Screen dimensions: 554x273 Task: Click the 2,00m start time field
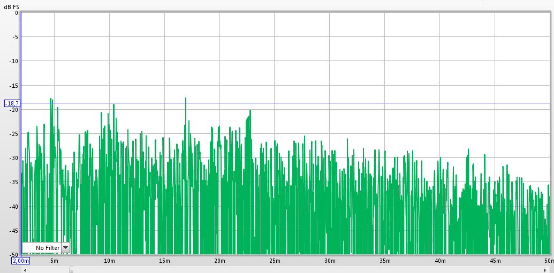point(21,261)
